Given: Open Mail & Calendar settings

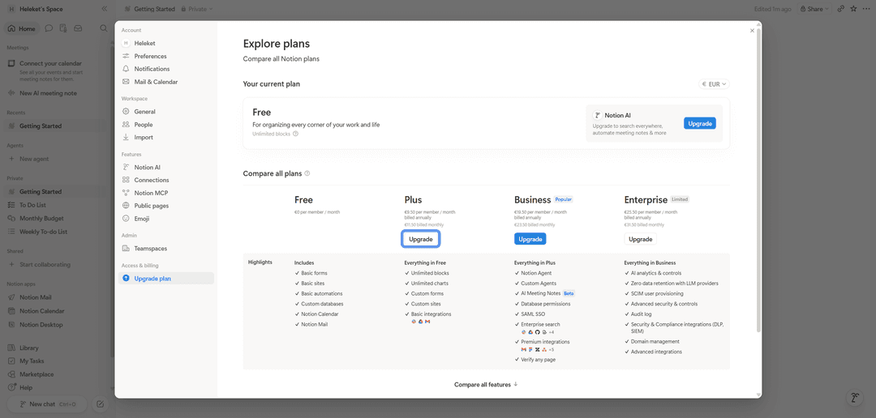Looking at the screenshot, I should [166, 82].
